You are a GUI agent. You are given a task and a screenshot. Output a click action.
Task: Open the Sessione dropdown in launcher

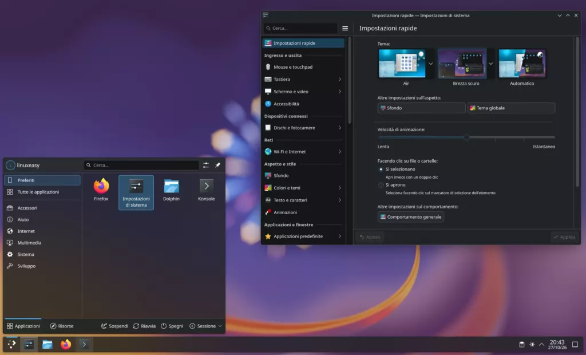[205, 326]
